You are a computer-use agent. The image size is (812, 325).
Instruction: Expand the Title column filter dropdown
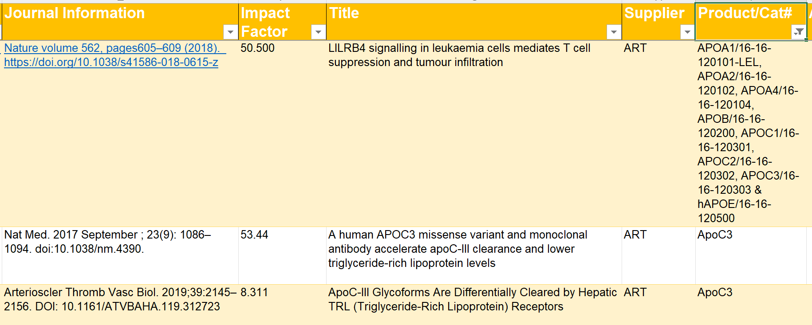click(x=613, y=32)
